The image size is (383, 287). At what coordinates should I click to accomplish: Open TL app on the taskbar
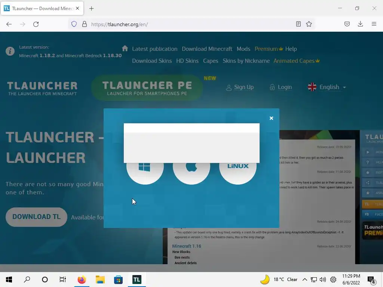pos(137,280)
